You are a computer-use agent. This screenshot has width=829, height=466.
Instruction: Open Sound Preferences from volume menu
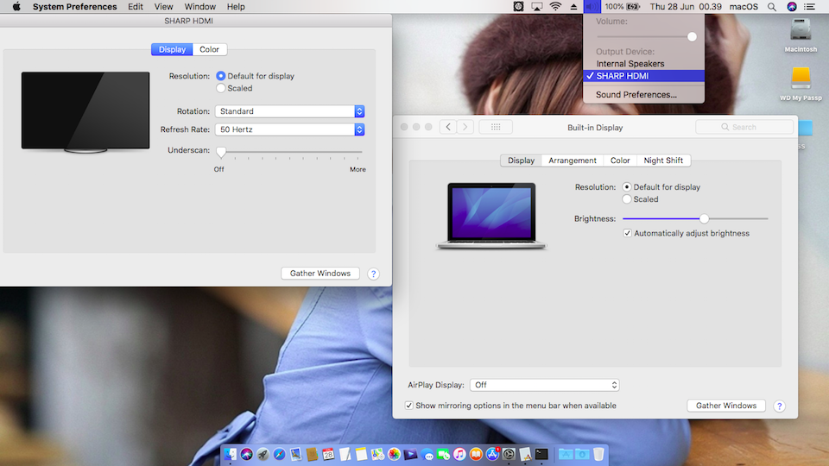tap(636, 95)
